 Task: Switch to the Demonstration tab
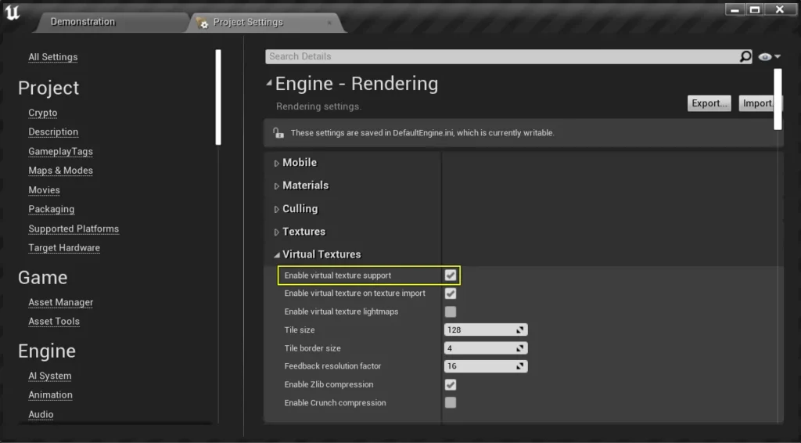[82, 22]
